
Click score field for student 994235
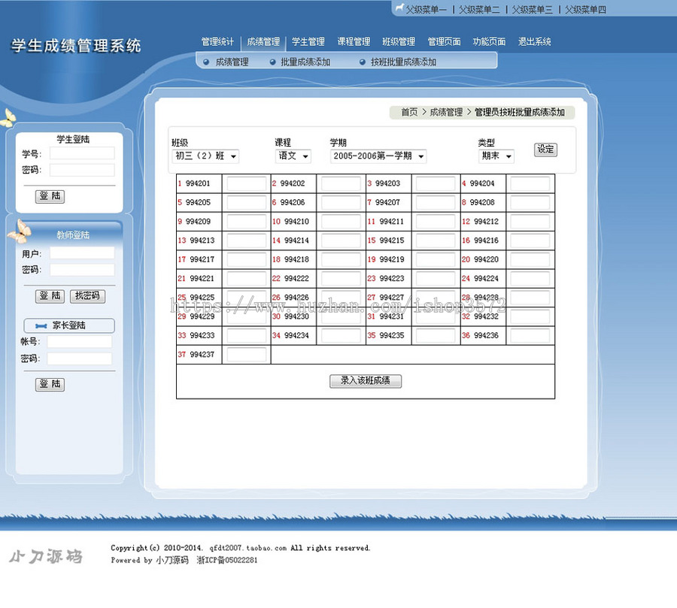coord(436,336)
